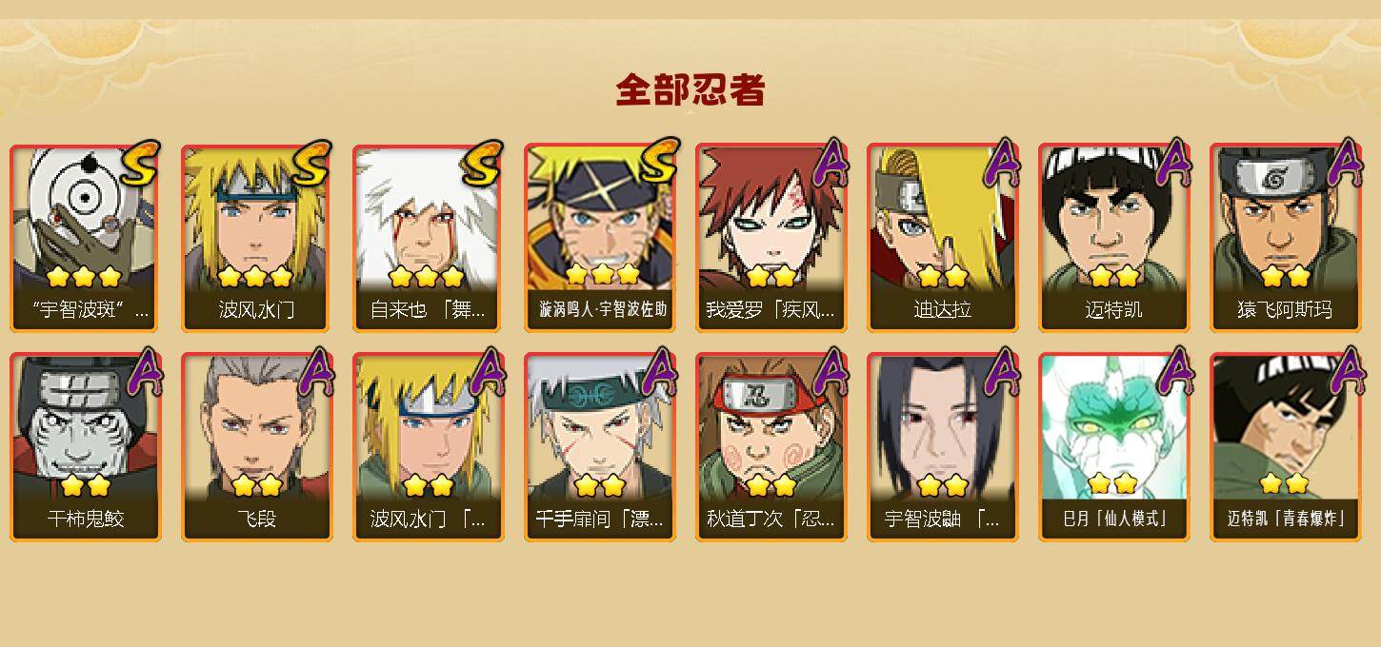The image size is (1381, 647).
Task: Select the 漩涡鸣人·宇智波佐助 card
Action: tap(600, 238)
